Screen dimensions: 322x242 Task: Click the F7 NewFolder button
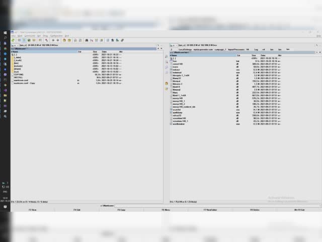pyautogui.click(x=210, y=210)
